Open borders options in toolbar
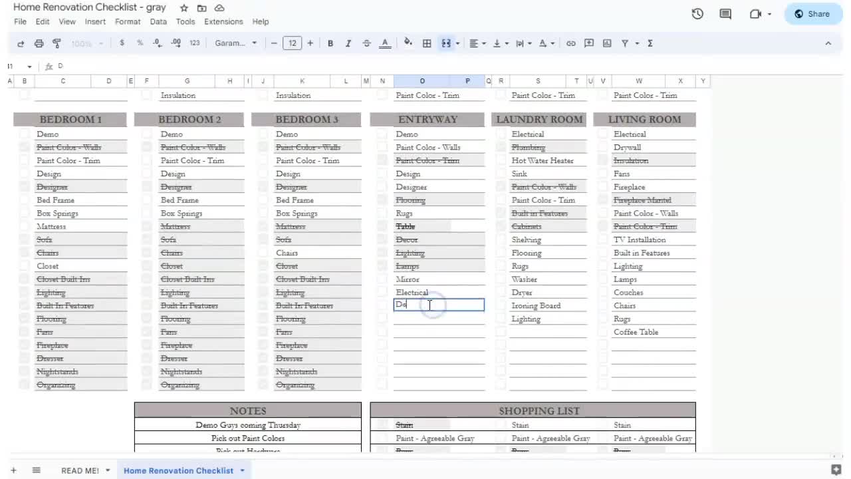Screen dimensions: 851x479 tap(427, 43)
